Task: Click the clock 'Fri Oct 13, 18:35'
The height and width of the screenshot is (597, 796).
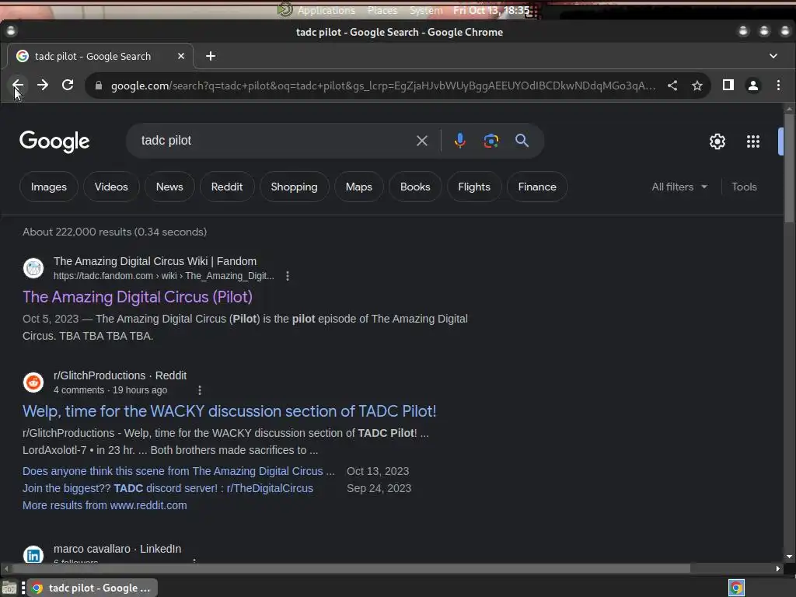Action: [491, 10]
